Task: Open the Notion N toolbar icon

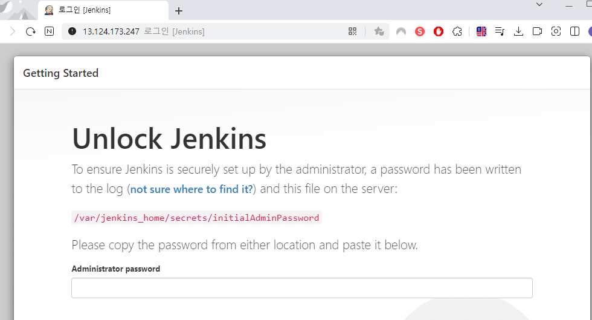Action: click(49, 31)
